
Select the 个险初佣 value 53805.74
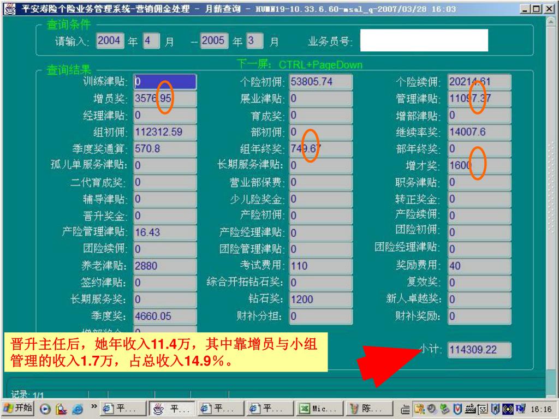pyautogui.click(x=320, y=82)
